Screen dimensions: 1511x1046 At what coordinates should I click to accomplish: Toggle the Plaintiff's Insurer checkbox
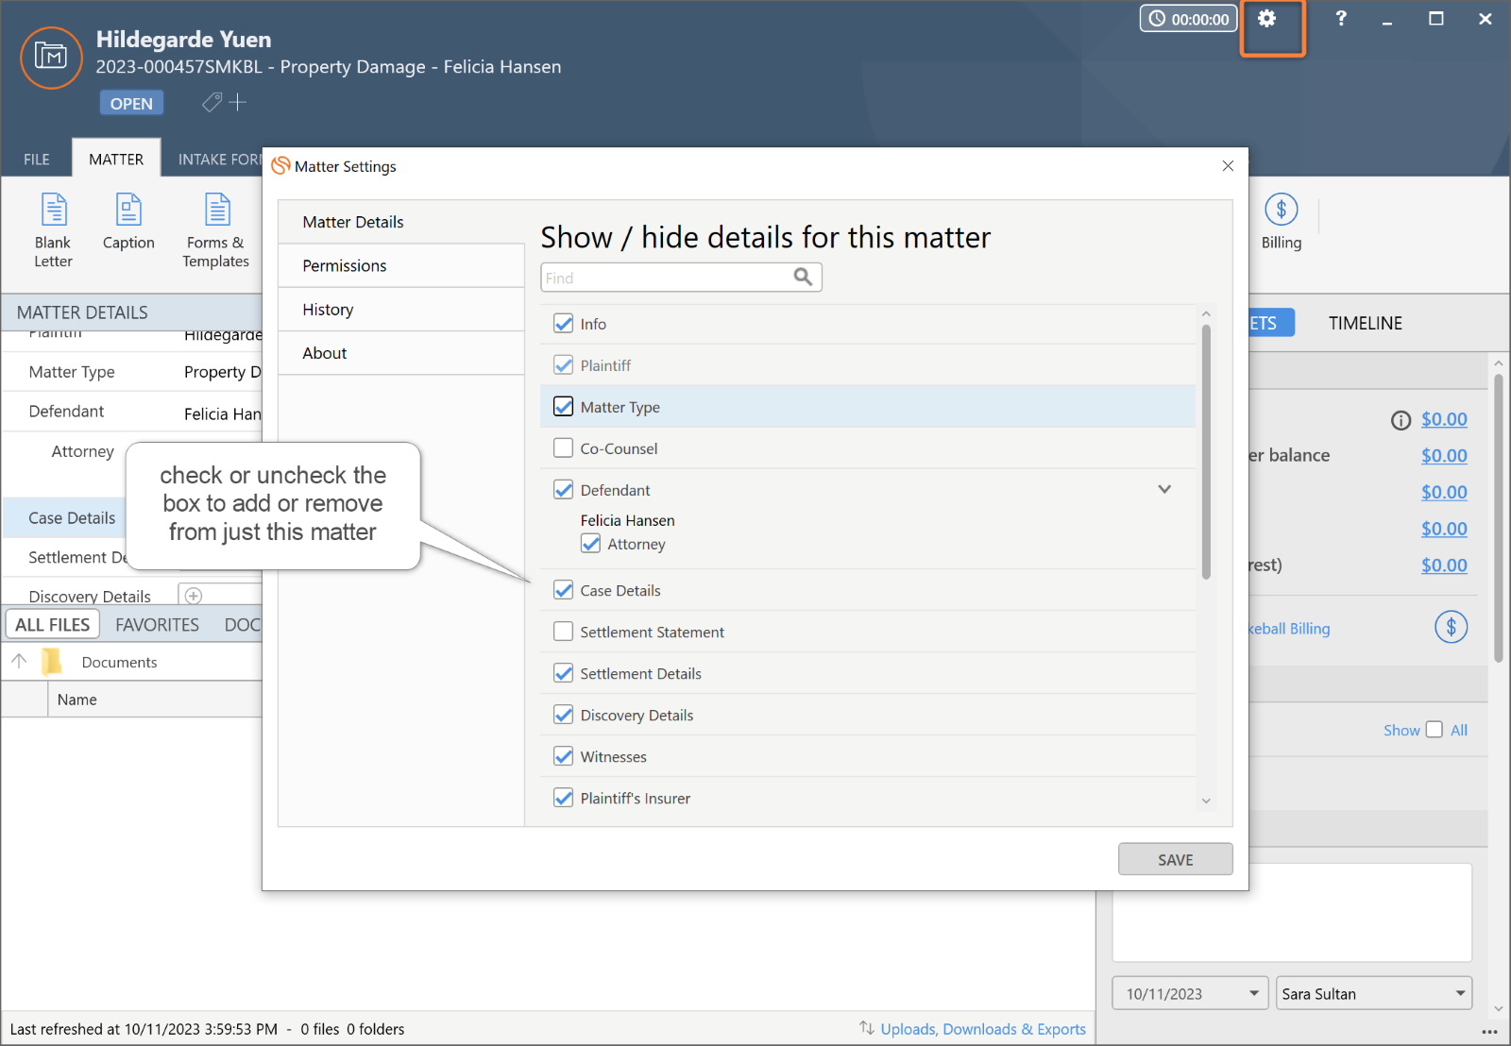(564, 798)
